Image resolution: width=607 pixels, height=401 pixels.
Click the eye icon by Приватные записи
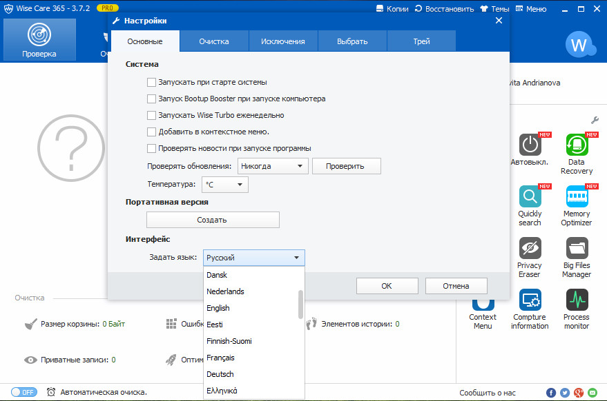(x=30, y=360)
